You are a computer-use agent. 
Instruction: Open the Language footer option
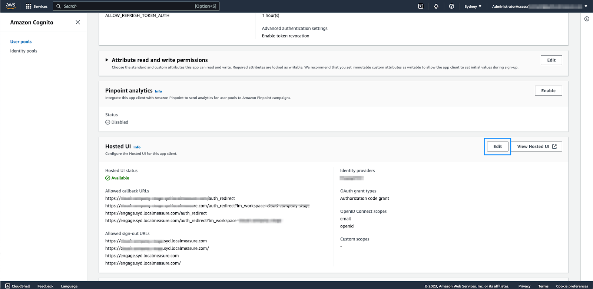point(69,286)
